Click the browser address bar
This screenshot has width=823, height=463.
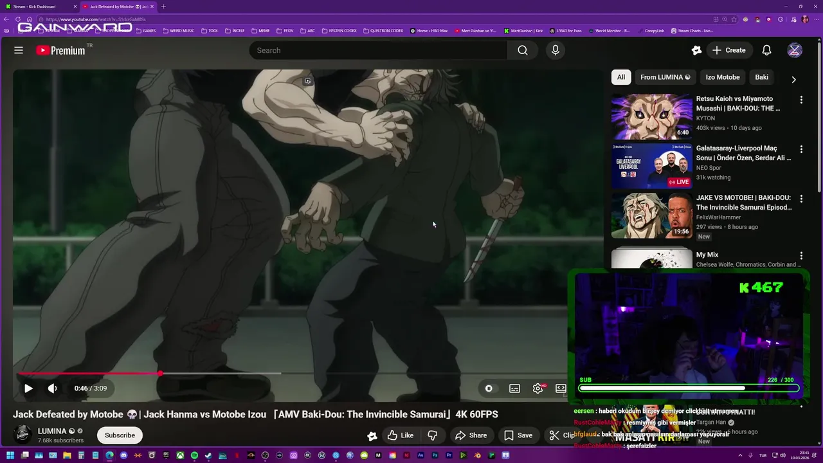coord(373,19)
